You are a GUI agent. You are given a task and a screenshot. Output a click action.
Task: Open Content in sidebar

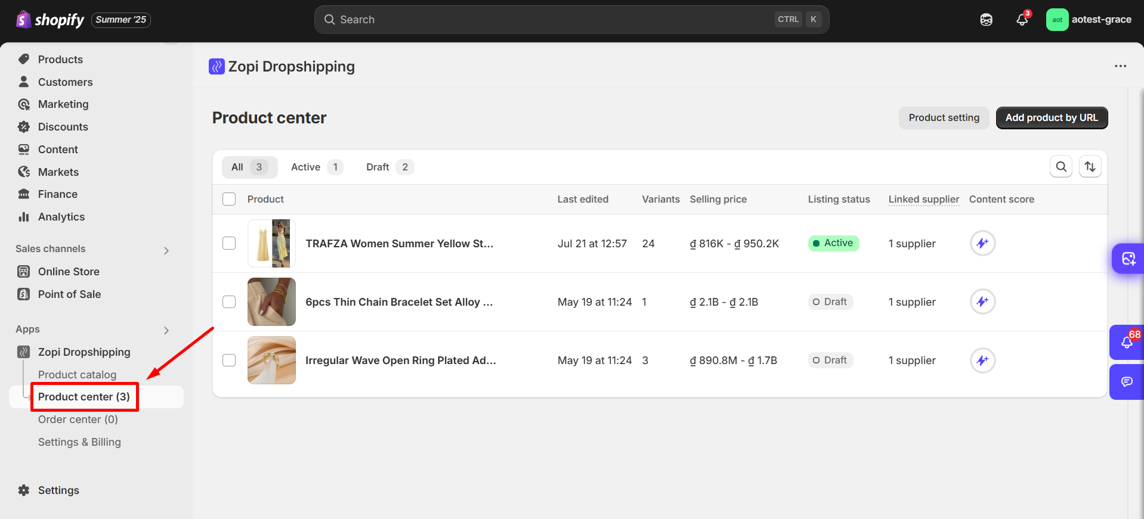point(58,150)
